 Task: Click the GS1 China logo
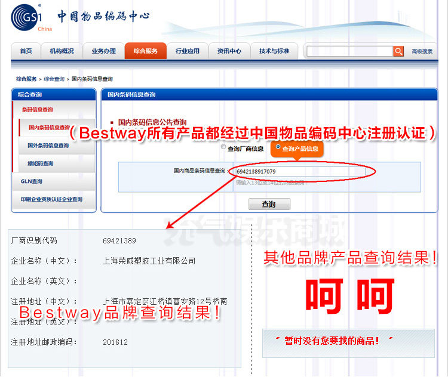click(32, 18)
